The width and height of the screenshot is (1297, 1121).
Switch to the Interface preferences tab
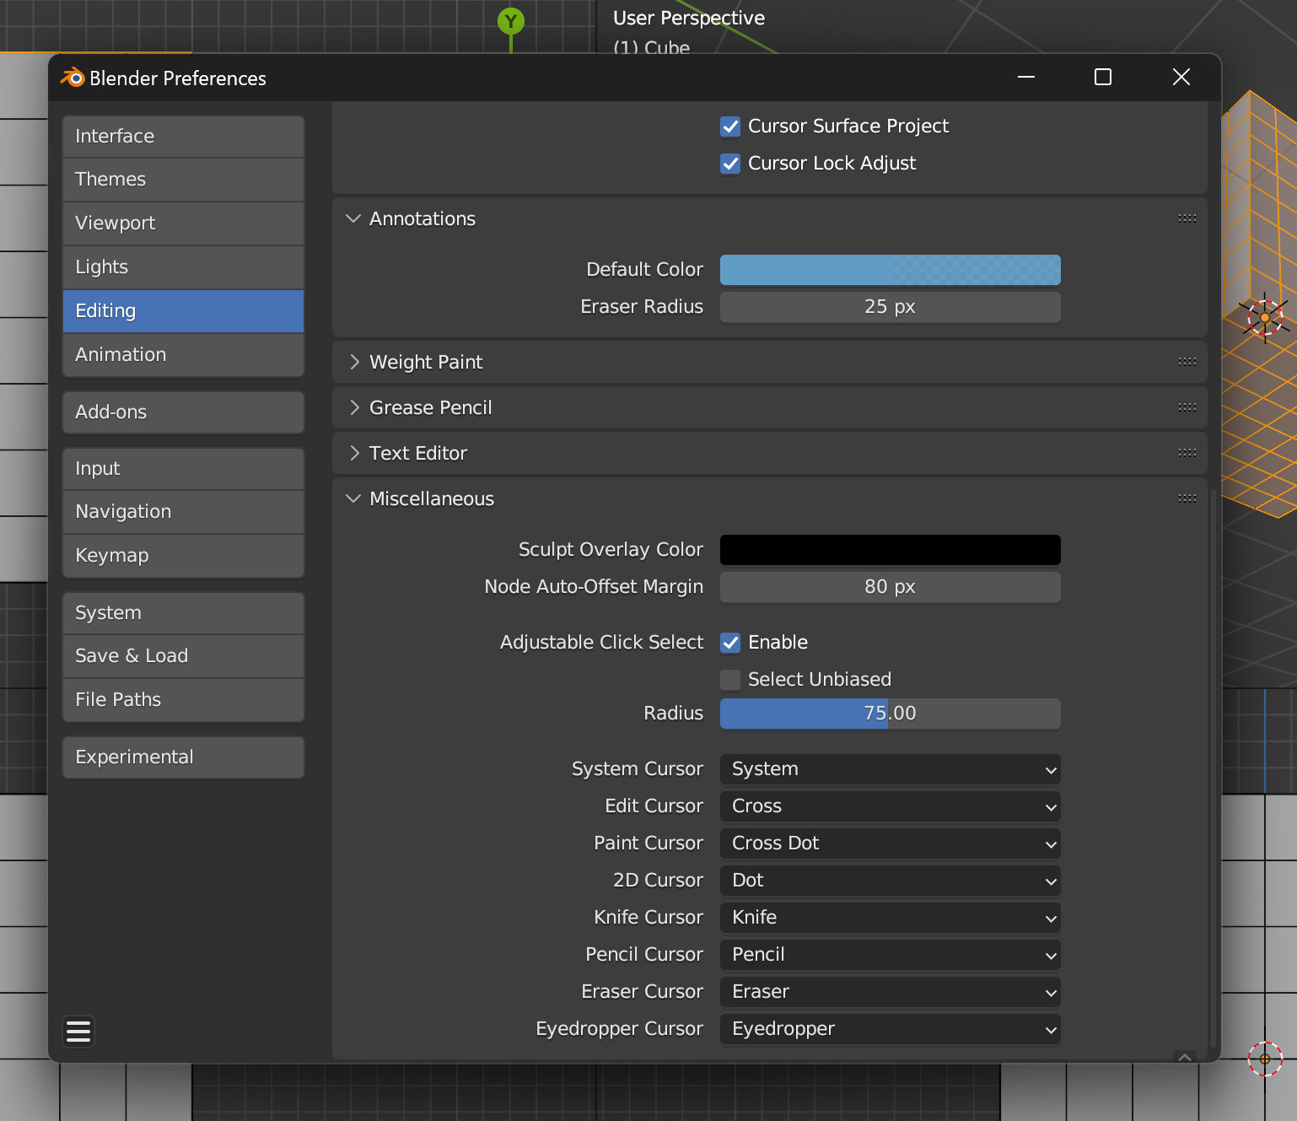(183, 137)
